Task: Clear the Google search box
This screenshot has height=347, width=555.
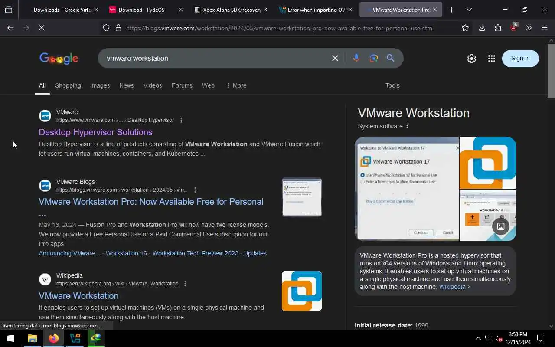Action: (335, 58)
